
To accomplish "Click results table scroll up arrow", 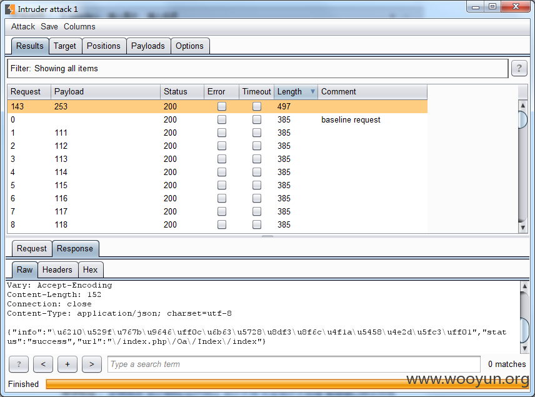I will (x=522, y=105).
